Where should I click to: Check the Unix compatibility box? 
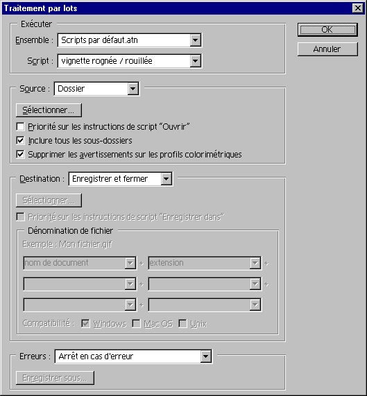[x=182, y=323]
